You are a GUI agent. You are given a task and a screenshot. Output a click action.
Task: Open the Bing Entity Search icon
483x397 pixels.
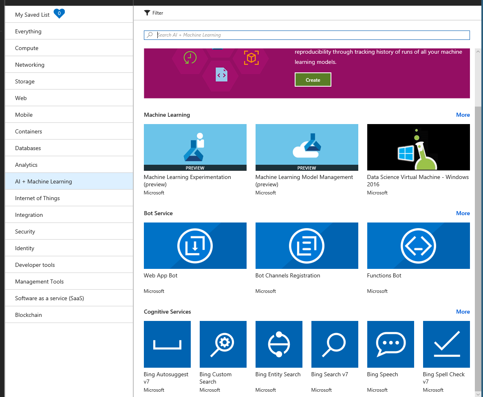tap(279, 345)
